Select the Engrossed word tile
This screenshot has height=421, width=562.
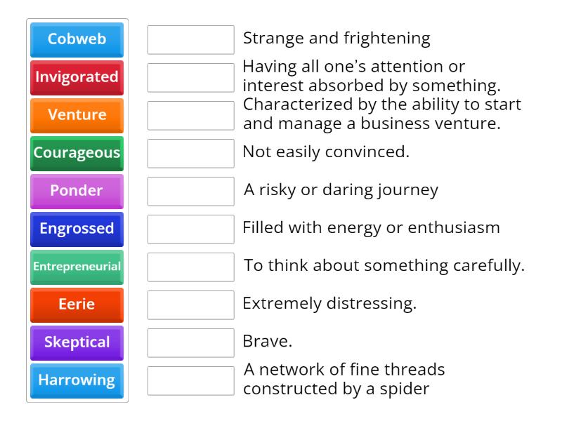click(76, 229)
